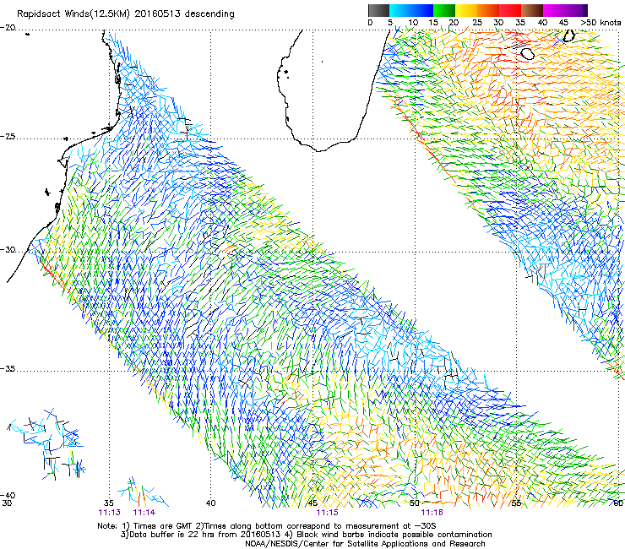Click the purple time label '11:14'
This screenshot has width=625, height=549.
pyautogui.click(x=144, y=513)
